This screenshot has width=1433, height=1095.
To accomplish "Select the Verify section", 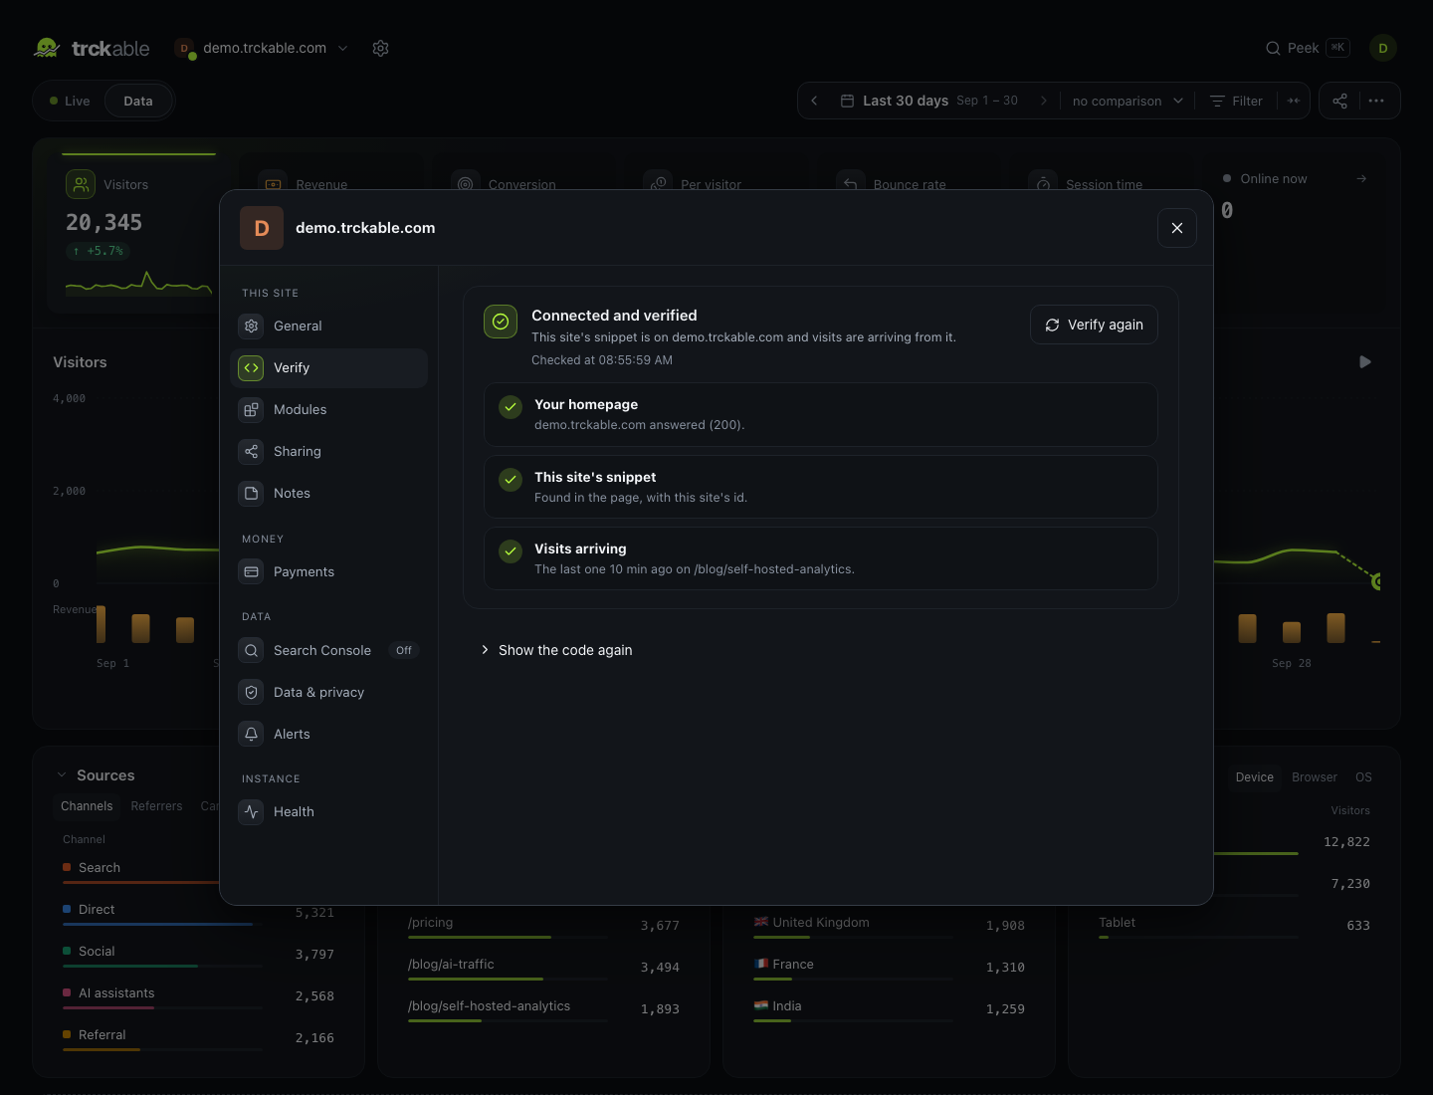I will tap(329, 368).
